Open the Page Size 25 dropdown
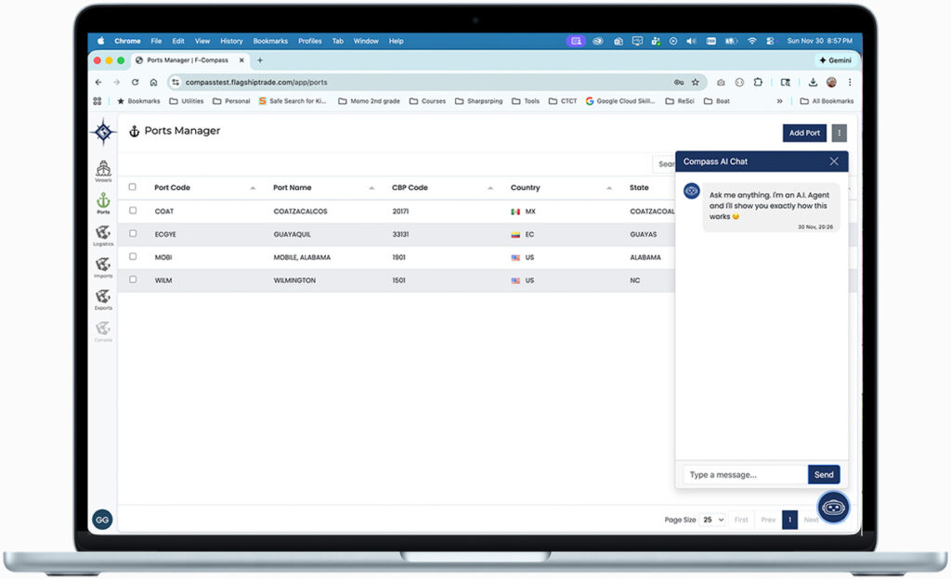This screenshot has width=951, height=579. pos(713,520)
